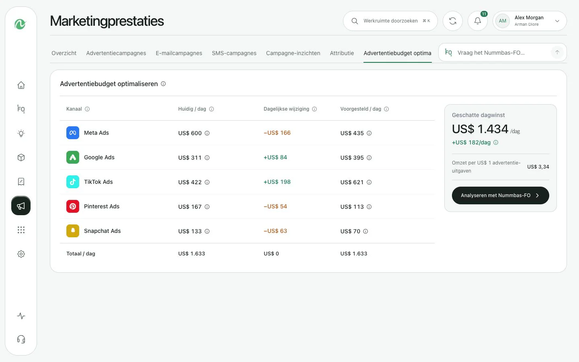Image resolution: width=579 pixels, height=362 pixels.
Task: Click the Pinterest Ads channel name
Action: (x=102, y=206)
